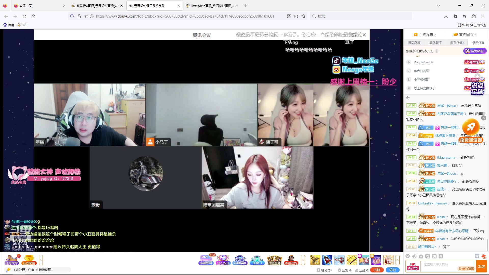Screen dimensions: 489x275
Task: Open the 百度 bookmark
Action: pos(9,25)
